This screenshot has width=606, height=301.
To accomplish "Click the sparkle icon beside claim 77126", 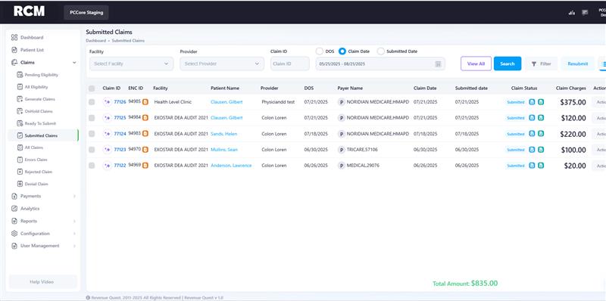I will (x=107, y=102).
